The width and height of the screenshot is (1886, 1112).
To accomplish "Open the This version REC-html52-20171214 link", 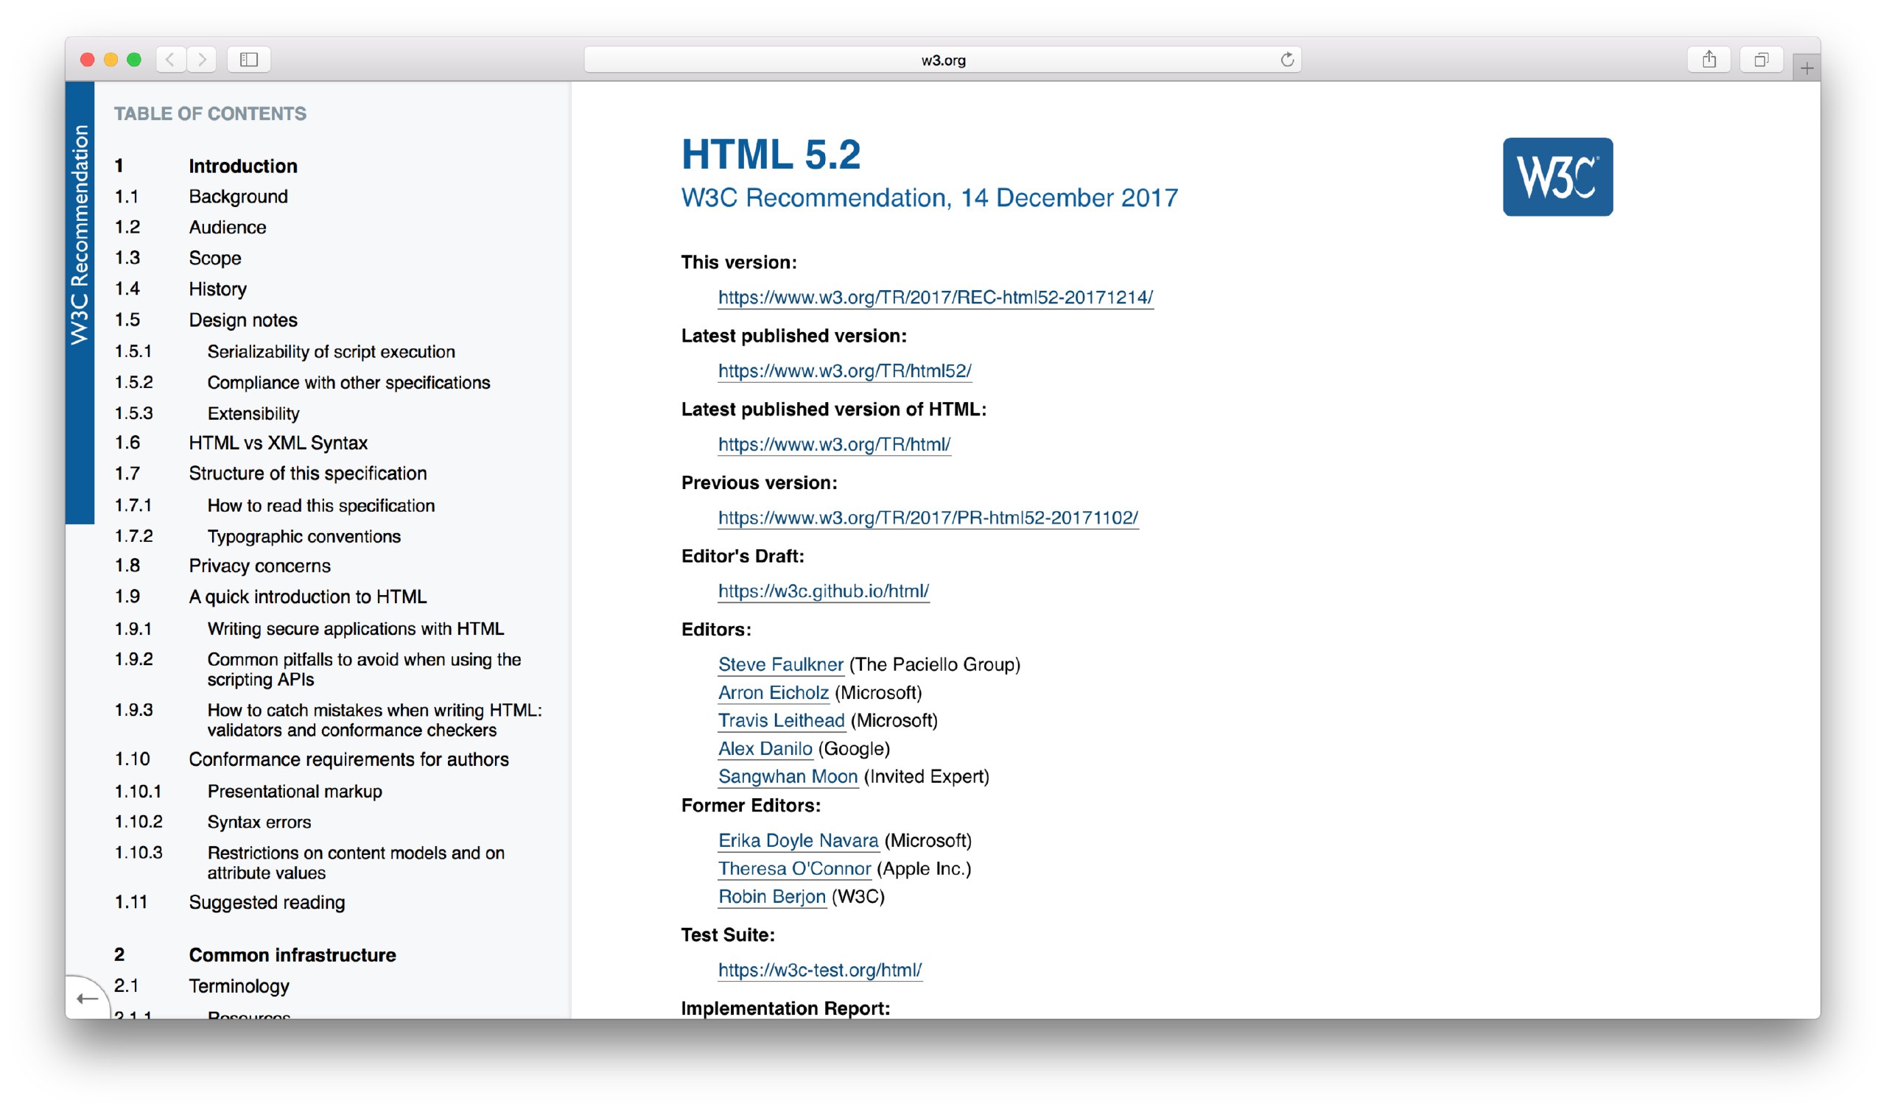I will [936, 298].
